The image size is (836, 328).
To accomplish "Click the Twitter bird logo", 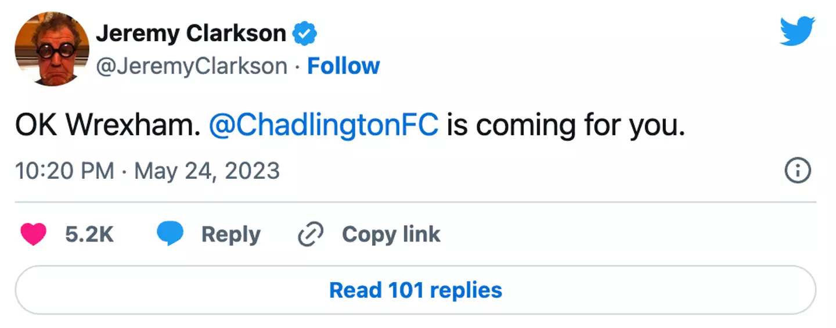I will coord(798,31).
